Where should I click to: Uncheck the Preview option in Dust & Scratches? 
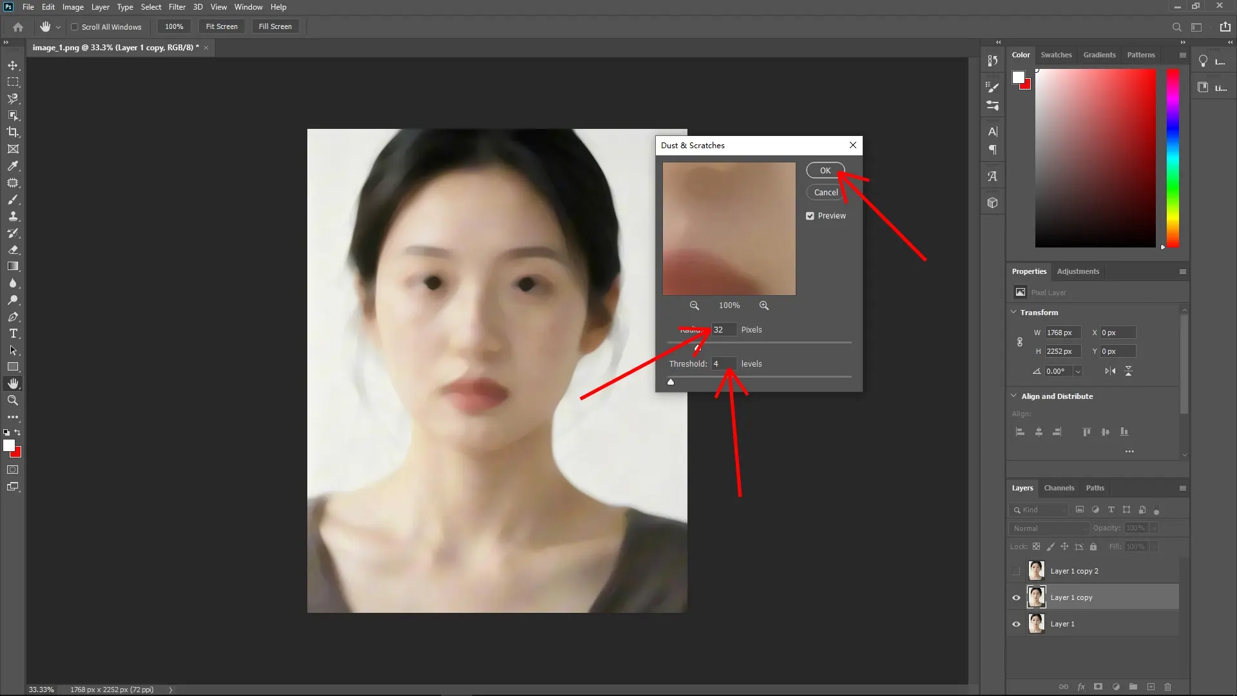tap(810, 216)
